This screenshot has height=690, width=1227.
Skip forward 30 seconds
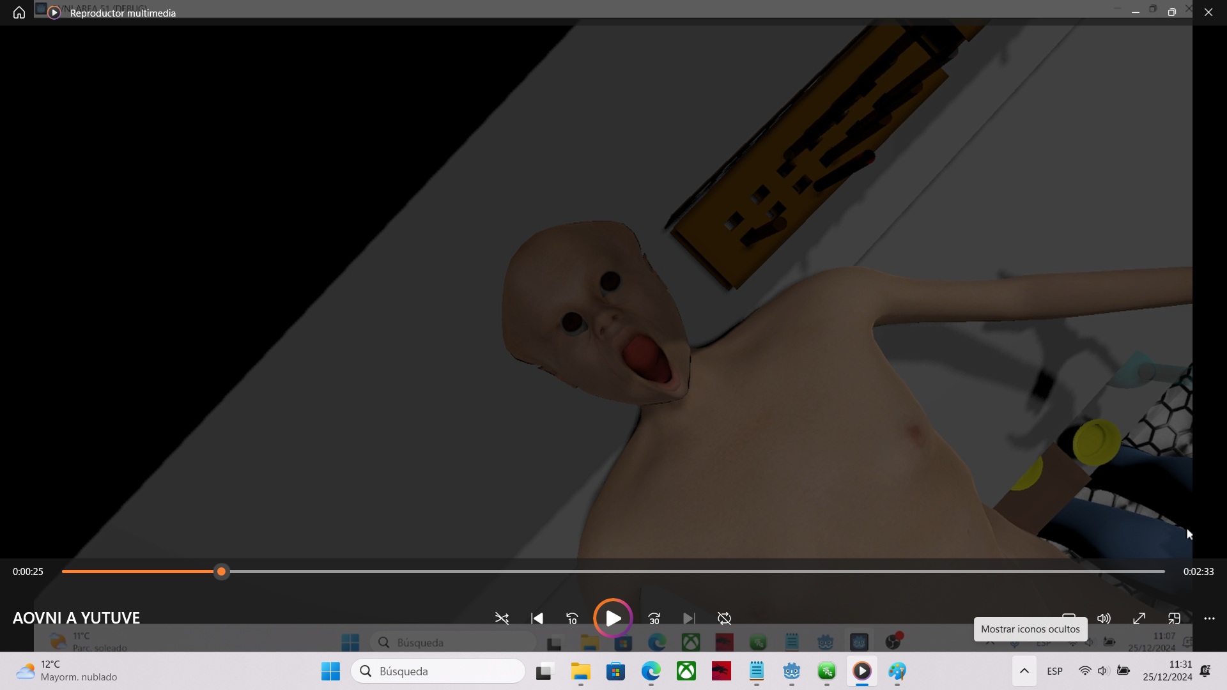click(x=654, y=618)
